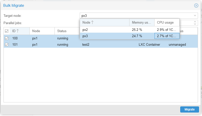The image size is (202, 116).
Task: Close the Bulk Migrate dialog
Action: pyautogui.click(x=196, y=6)
